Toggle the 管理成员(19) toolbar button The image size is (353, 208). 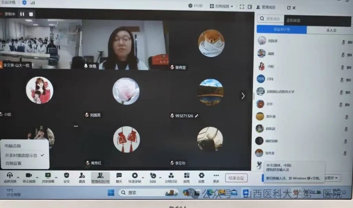(100, 178)
